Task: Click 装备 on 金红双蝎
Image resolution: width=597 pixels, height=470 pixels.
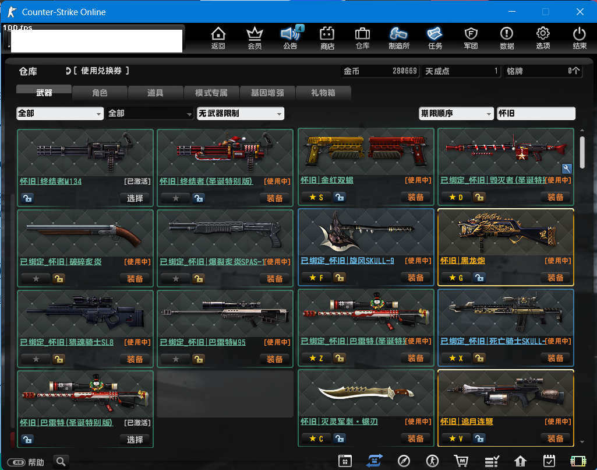Action: 415,197
